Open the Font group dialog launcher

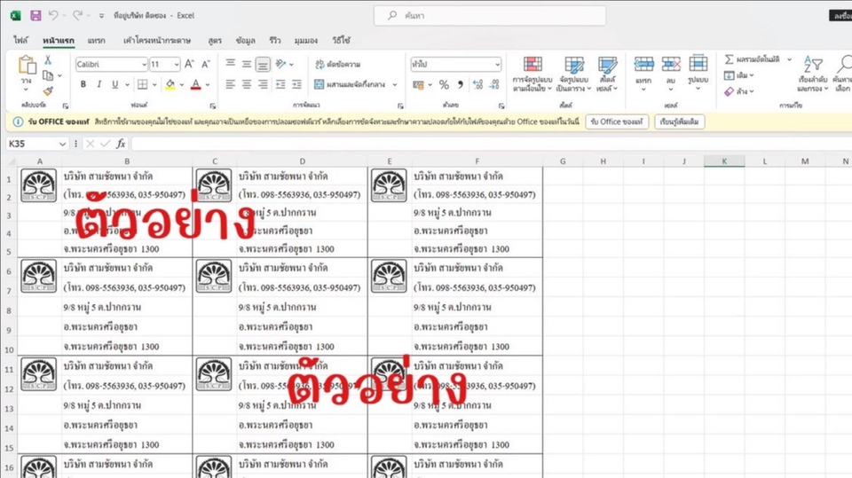(212, 106)
